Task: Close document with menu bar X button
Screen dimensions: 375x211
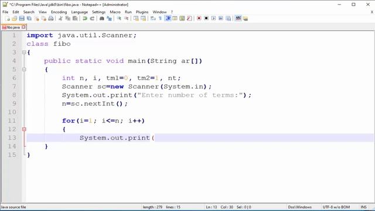Action: coord(372,12)
